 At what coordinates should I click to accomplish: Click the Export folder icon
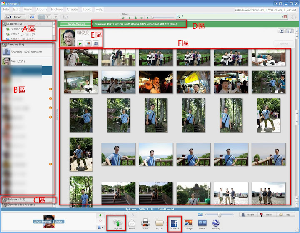coord(159,224)
